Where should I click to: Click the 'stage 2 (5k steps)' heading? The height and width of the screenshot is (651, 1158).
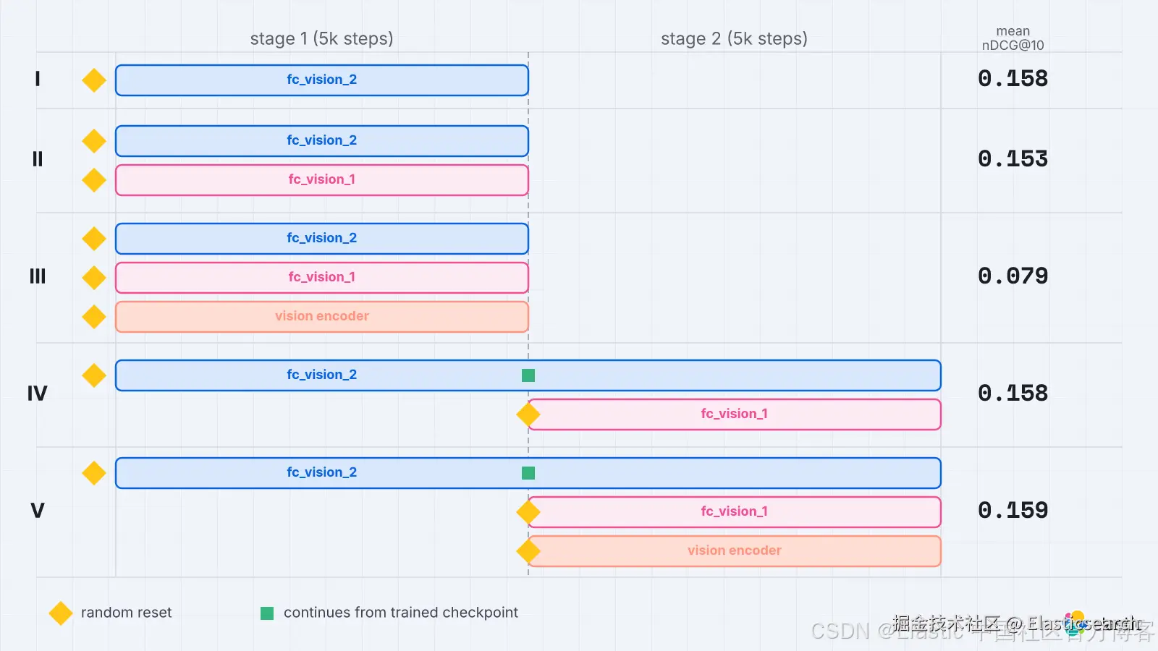[735, 39]
